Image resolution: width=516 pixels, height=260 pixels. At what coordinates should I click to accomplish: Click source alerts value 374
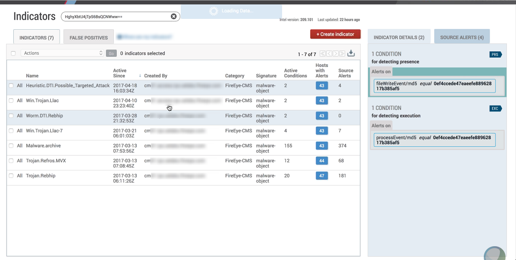click(342, 146)
